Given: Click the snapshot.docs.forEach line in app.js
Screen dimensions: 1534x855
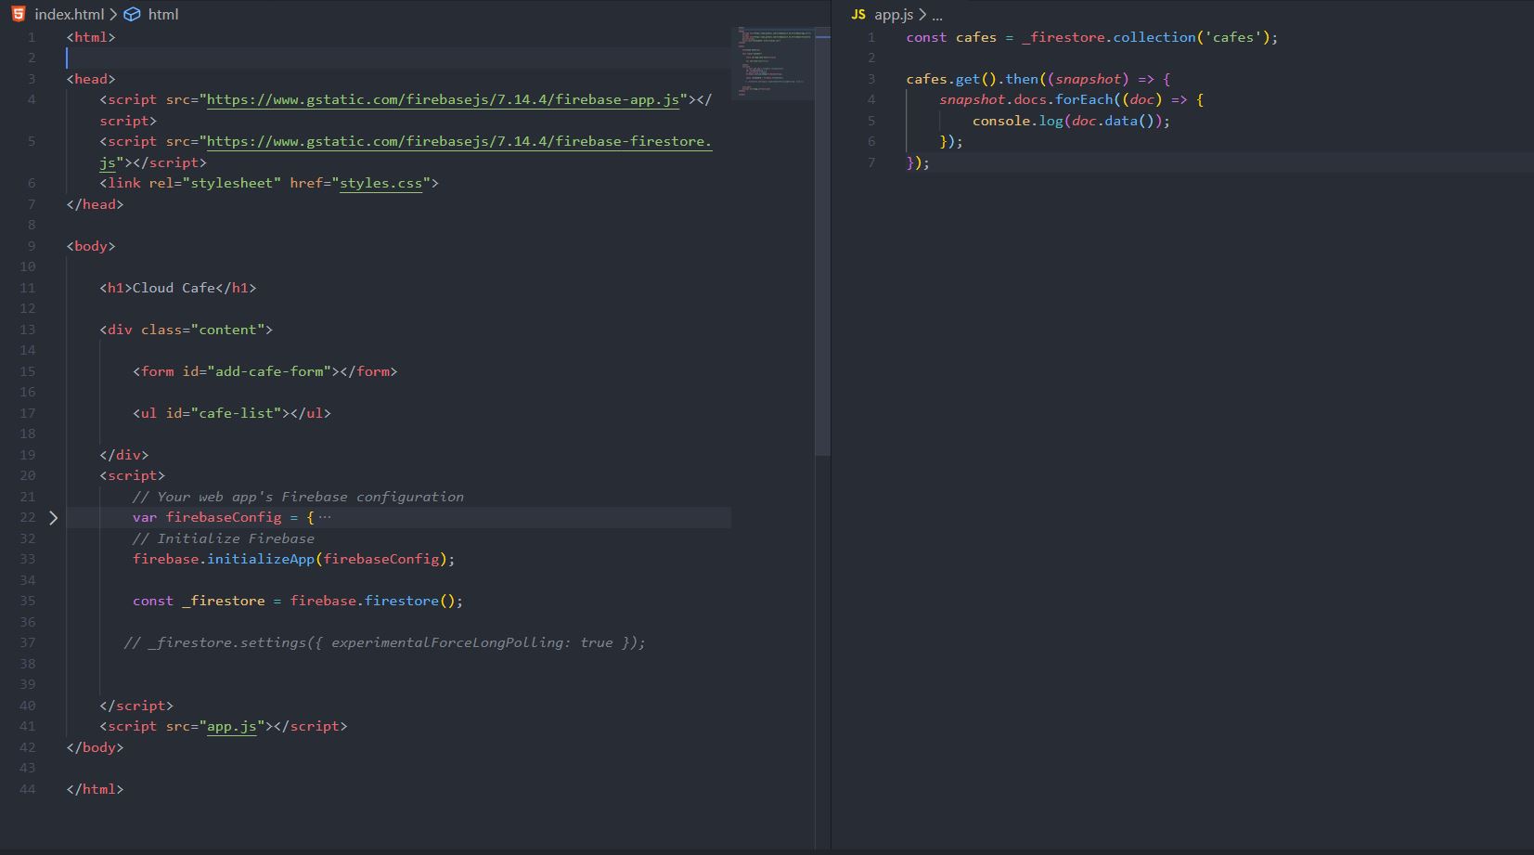Looking at the screenshot, I should coord(1072,99).
